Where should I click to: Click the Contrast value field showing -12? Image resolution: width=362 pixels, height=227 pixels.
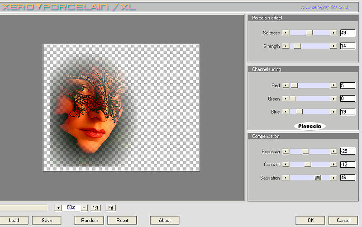coord(348,165)
